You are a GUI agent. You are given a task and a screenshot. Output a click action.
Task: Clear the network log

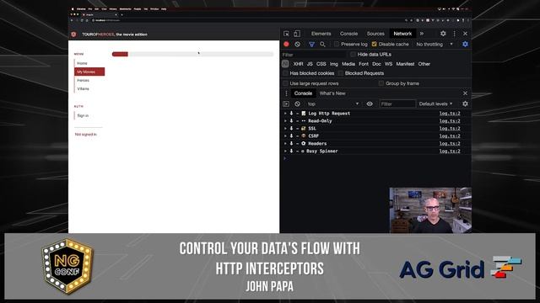point(297,44)
